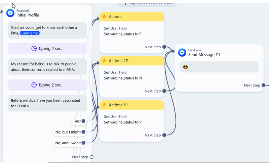The width and height of the screenshot is (269, 165).
Task: Select the Actions node header
Action: pos(132,17)
